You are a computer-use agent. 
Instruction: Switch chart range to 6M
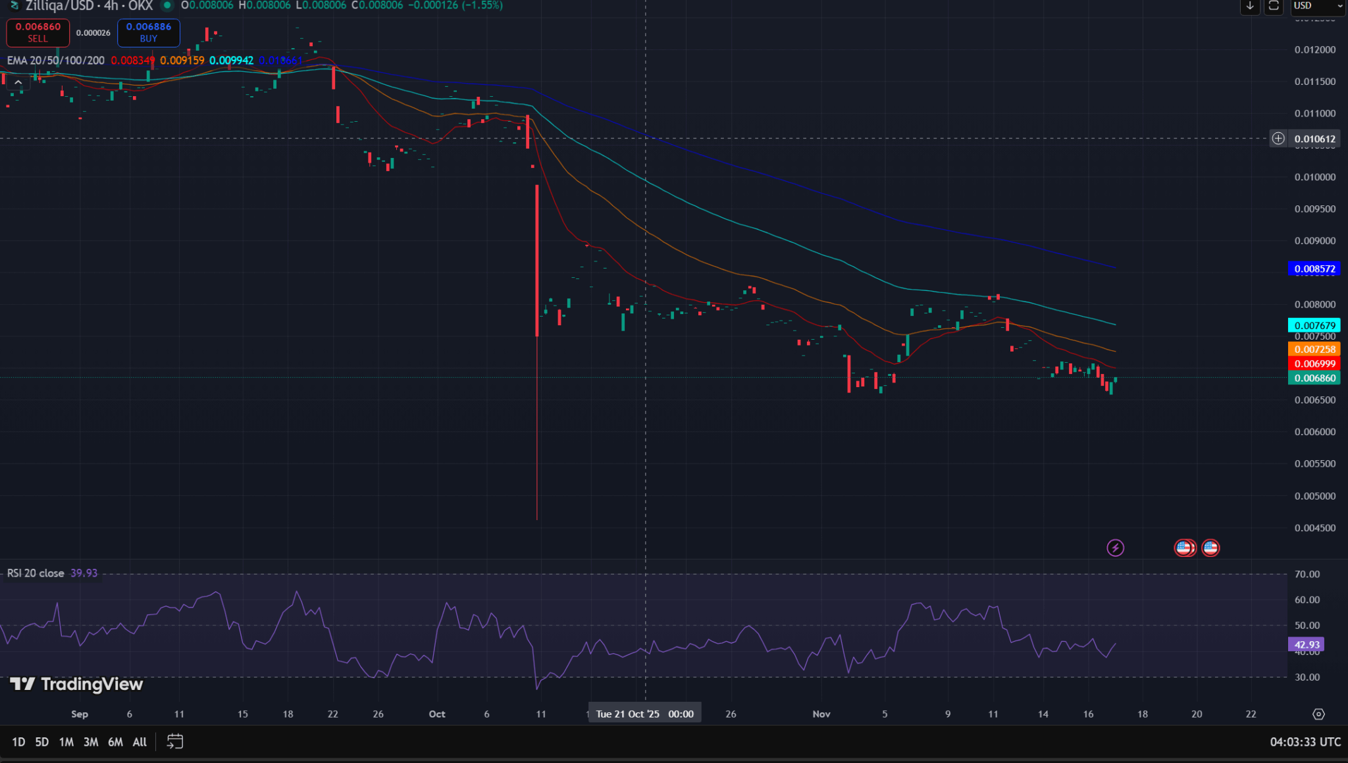(x=115, y=741)
